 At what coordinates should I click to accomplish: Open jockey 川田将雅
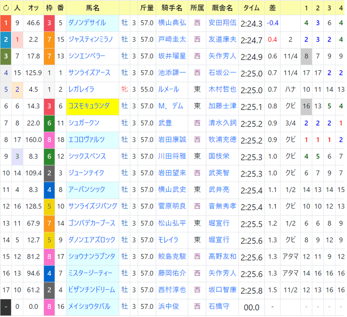172,156
